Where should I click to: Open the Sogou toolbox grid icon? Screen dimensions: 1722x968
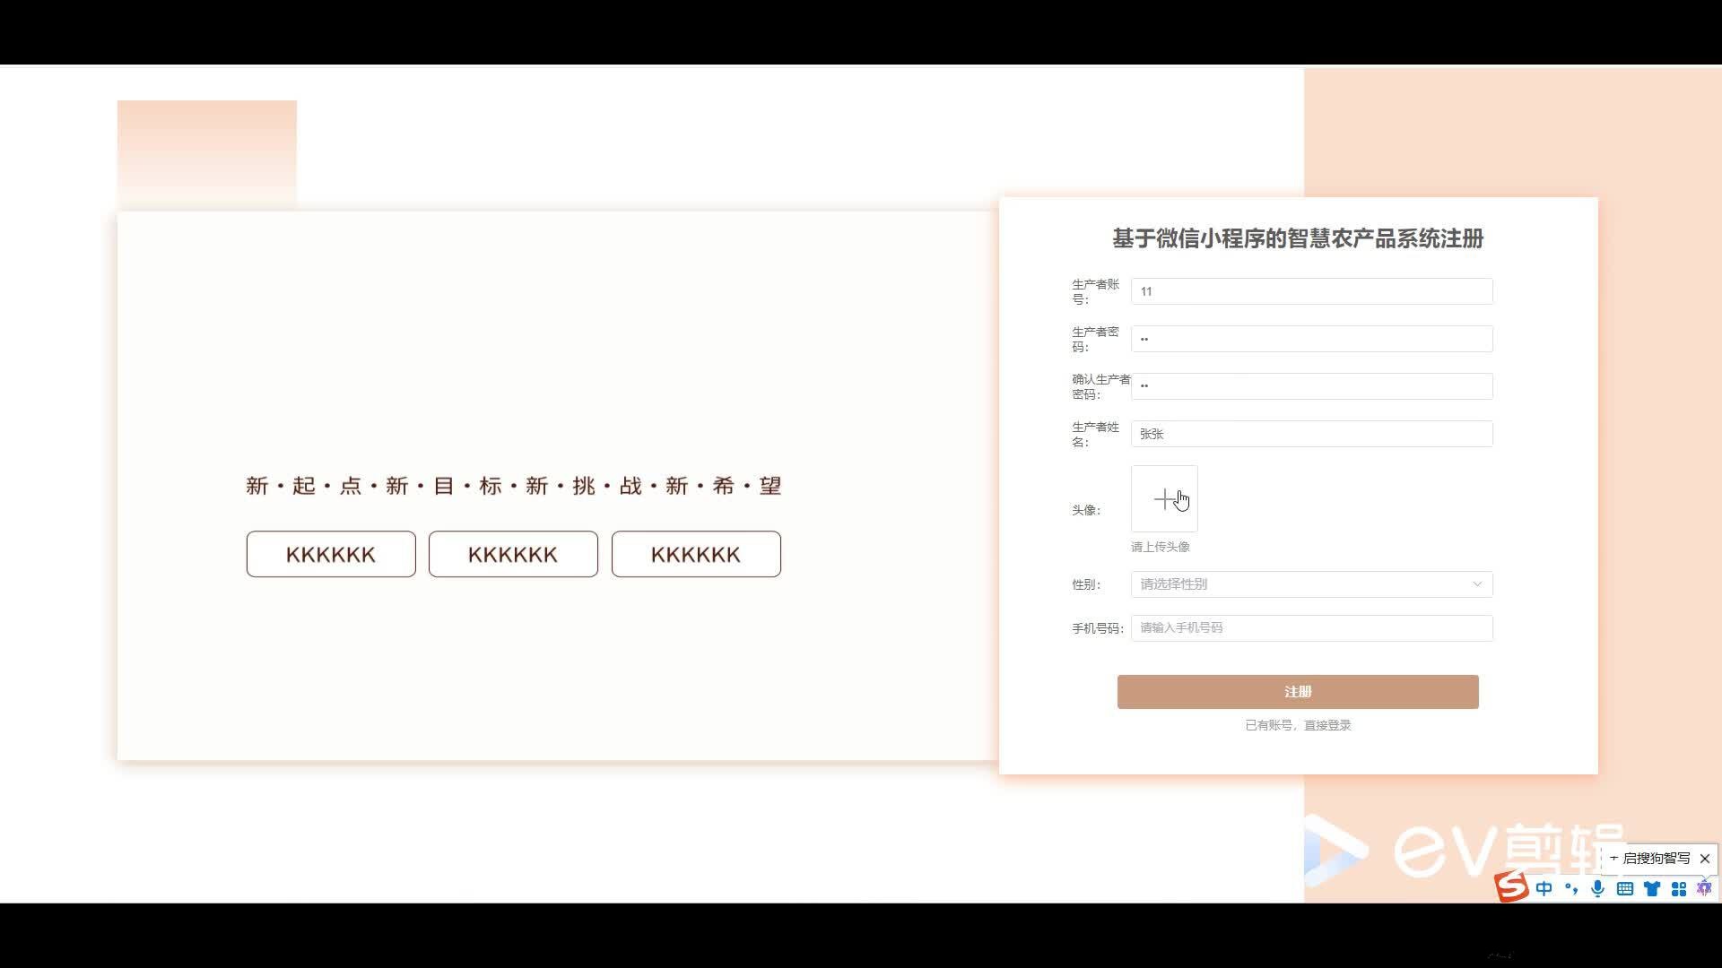[1679, 888]
